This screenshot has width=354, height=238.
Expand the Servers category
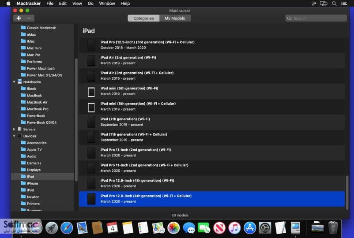coord(14,129)
